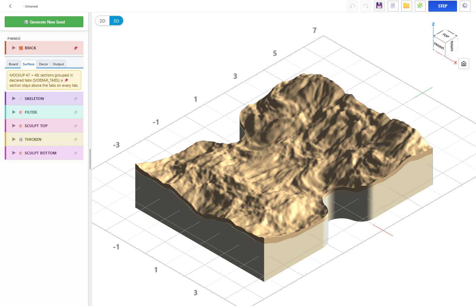Switch to the Surface tab
This screenshot has height=306, width=476.
coord(29,64)
